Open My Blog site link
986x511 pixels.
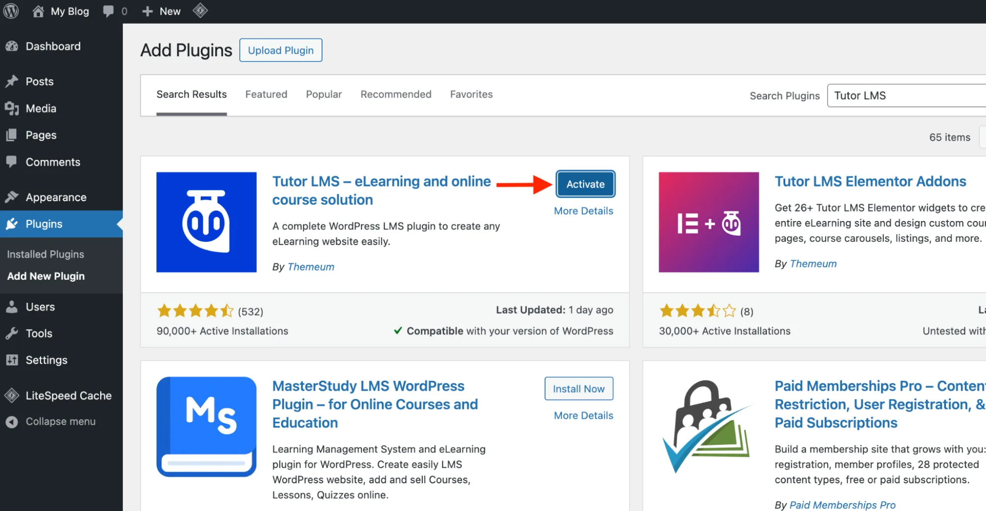[x=70, y=11]
